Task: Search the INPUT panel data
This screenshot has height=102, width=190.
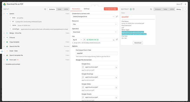Action: (x=45, y=9)
